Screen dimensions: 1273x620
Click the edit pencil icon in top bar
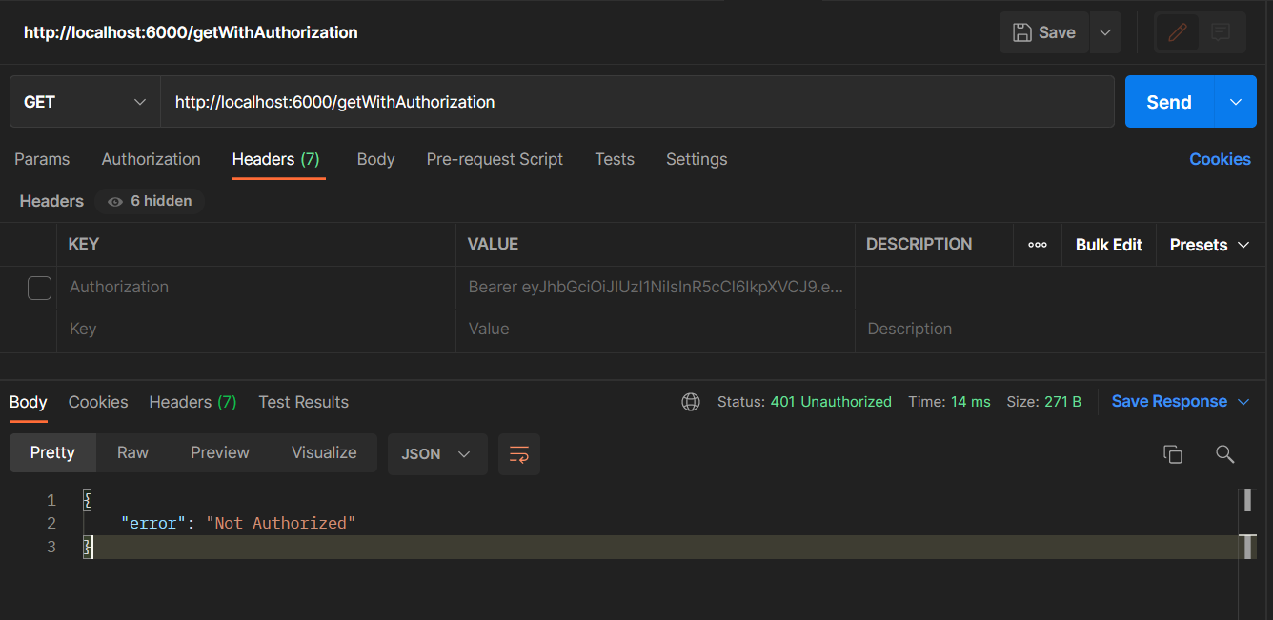(1178, 32)
